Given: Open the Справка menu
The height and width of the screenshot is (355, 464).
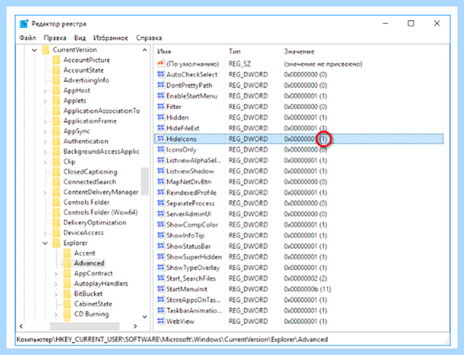Looking at the screenshot, I should [x=148, y=38].
